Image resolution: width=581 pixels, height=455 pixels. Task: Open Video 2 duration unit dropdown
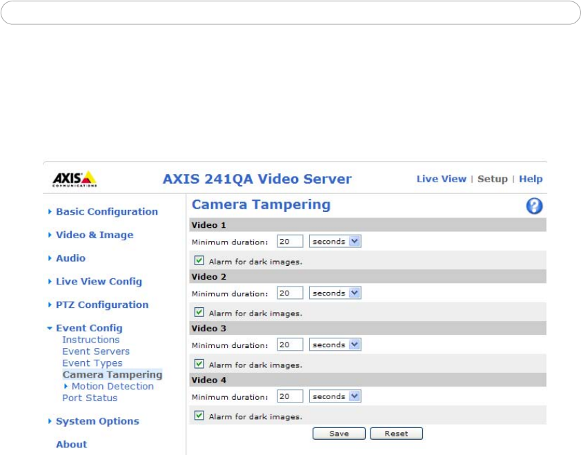[335, 293]
